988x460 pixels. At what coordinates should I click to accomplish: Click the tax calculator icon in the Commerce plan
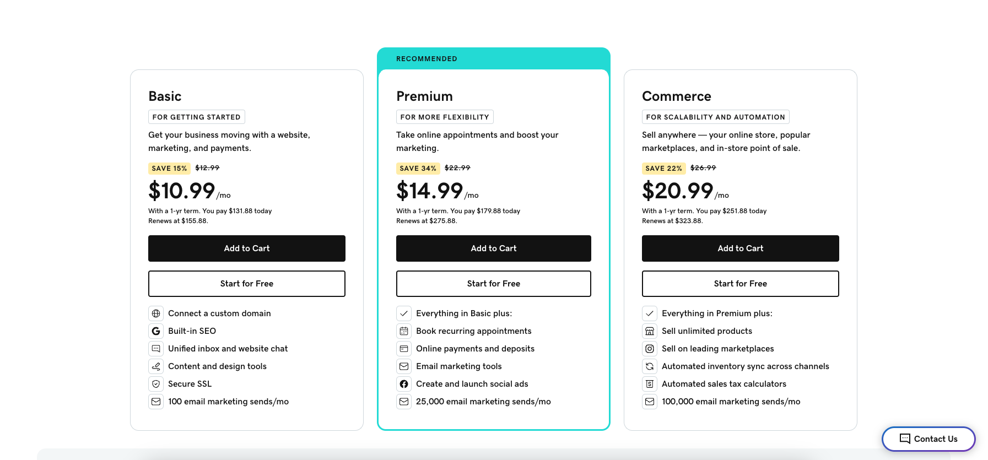tap(650, 383)
